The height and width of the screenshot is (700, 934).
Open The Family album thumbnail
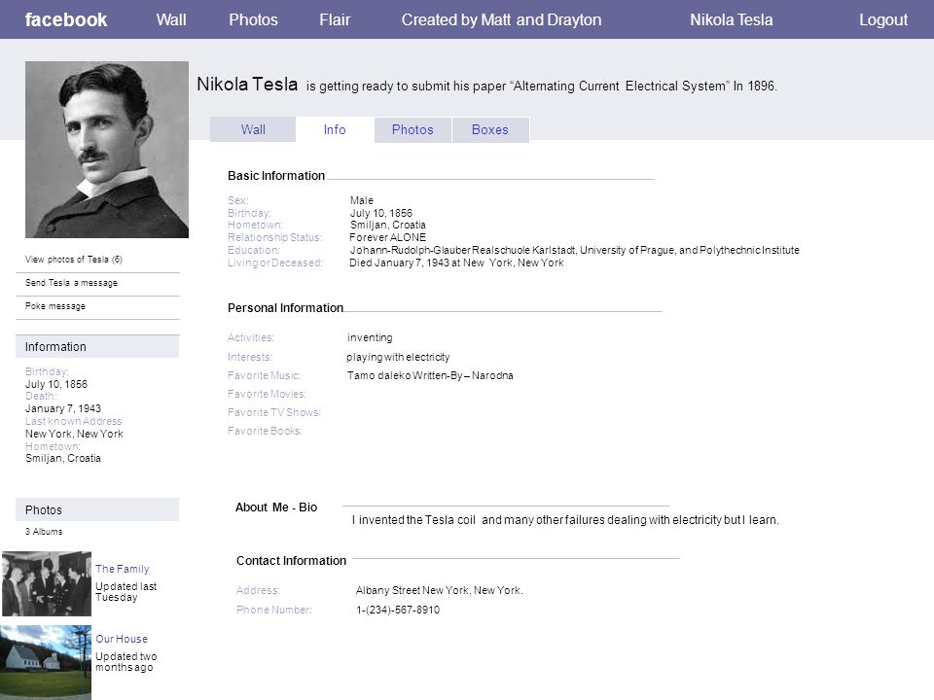(47, 583)
